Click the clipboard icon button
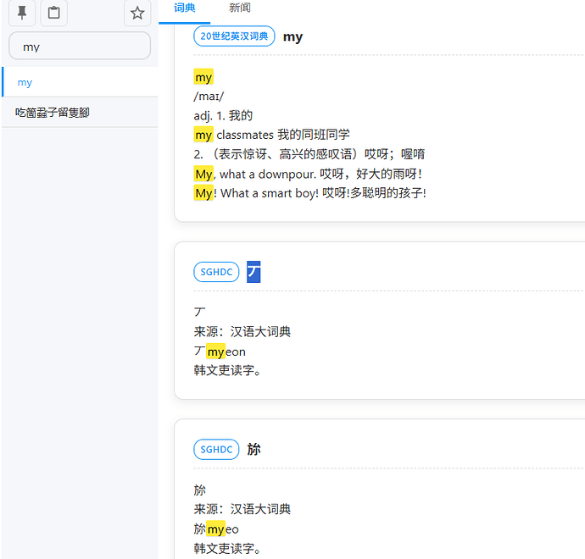The height and width of the screenshot is (559, 585). coord(53,13)
